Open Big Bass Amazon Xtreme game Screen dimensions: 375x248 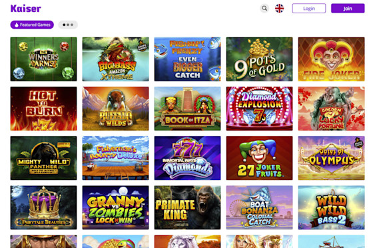(x=115, y=59)
